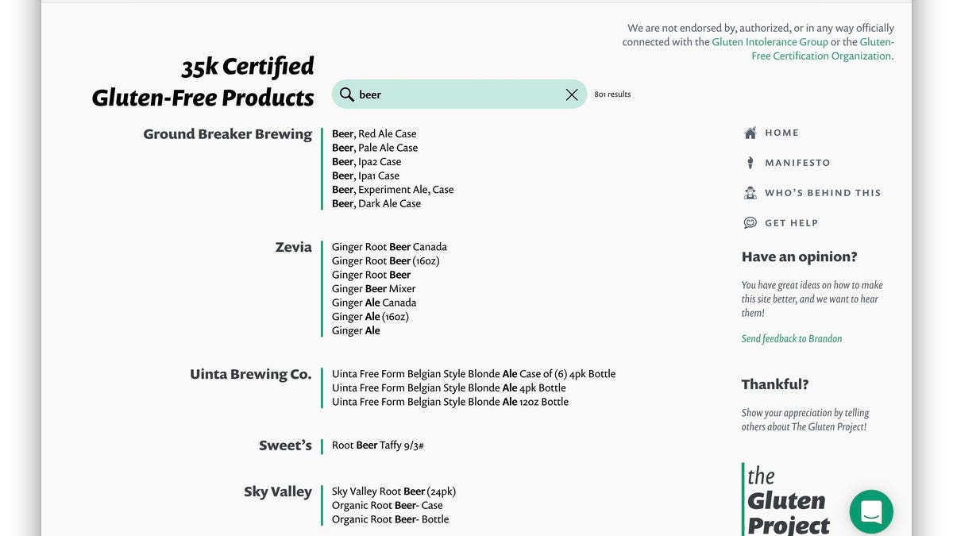Select the Ground Breaker Brewing brand heading
The image size is (953, 536).
tap(227, 134)
